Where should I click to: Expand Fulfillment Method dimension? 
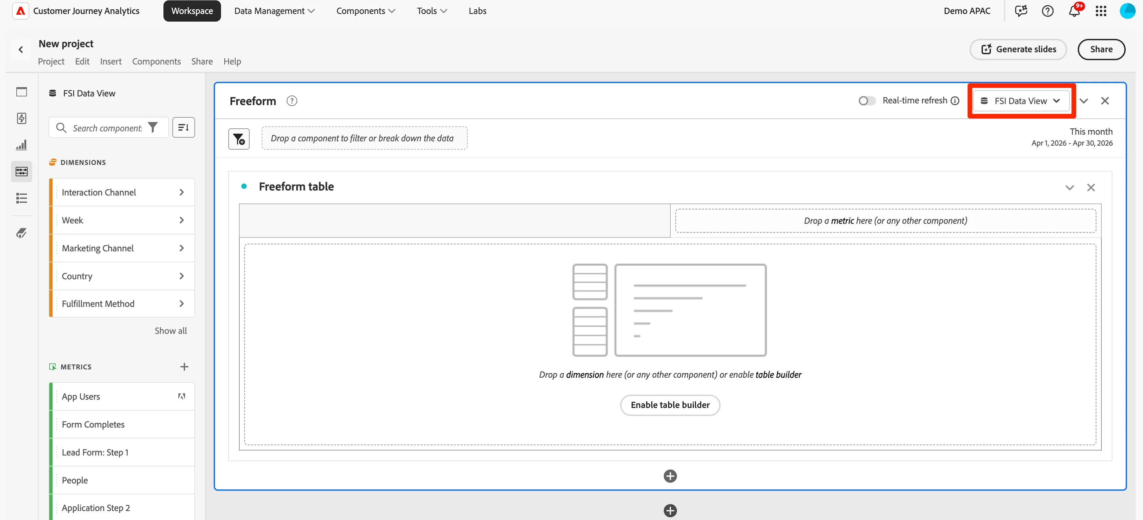click(181, 304)
